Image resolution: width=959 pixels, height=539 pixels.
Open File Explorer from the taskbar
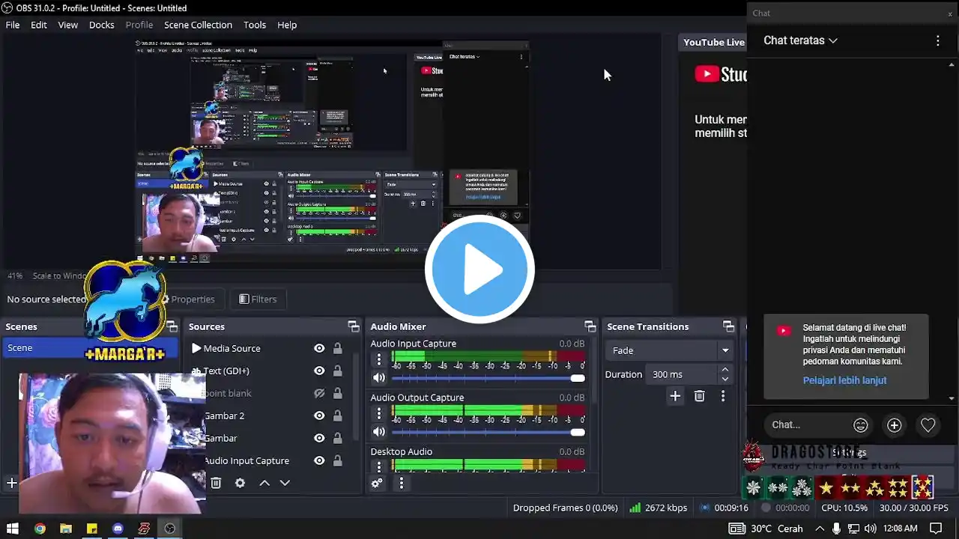66,529
